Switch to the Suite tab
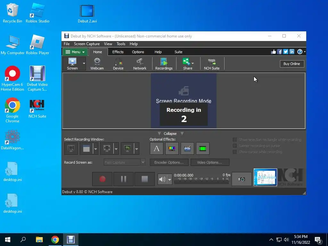Image resolution: width=328 pixels, height=246 pixels. pyautogui.click(x=178, y=52)
